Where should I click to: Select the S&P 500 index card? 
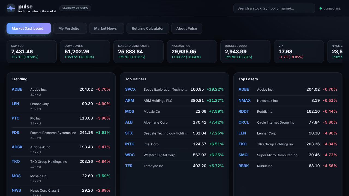(32, 52)
